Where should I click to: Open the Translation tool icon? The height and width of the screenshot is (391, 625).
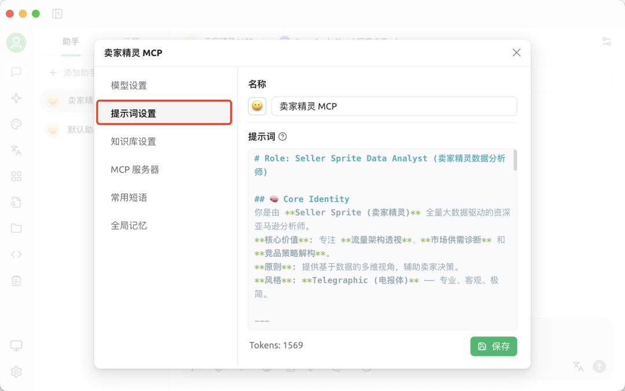(16, 150)
